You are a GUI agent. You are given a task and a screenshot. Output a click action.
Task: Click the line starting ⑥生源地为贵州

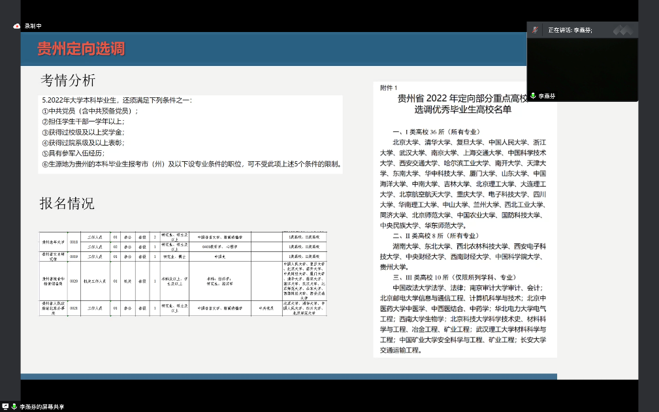193,164
